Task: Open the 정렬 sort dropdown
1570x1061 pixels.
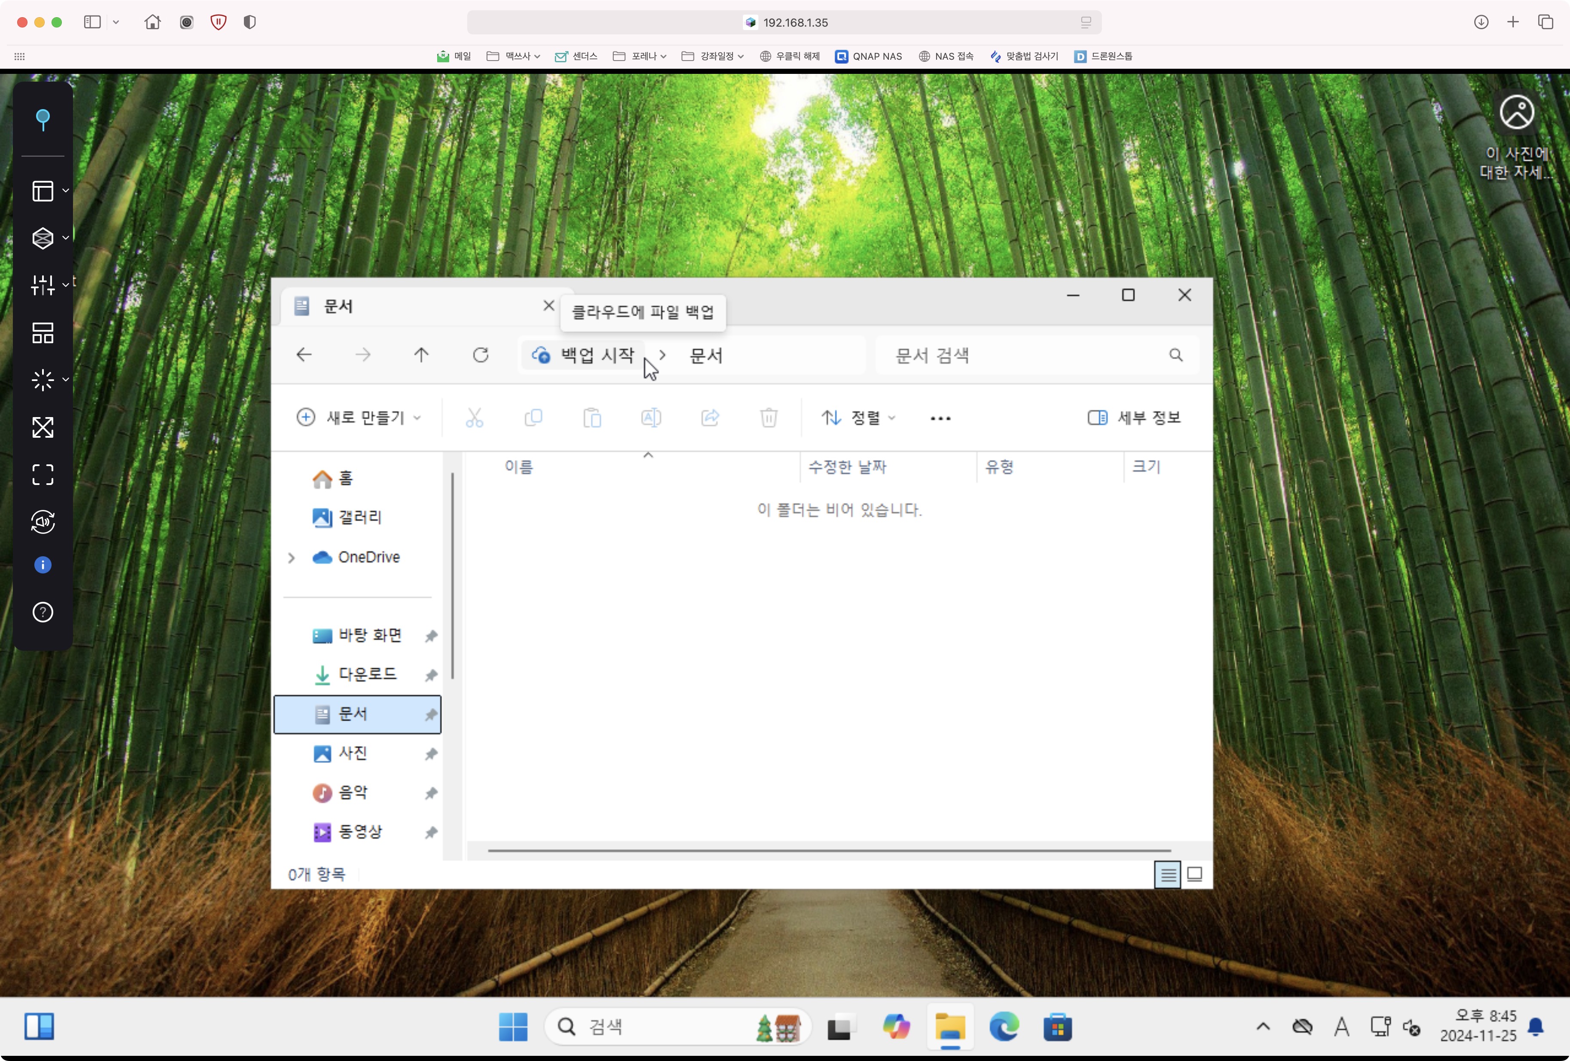Action: [858, 418]
